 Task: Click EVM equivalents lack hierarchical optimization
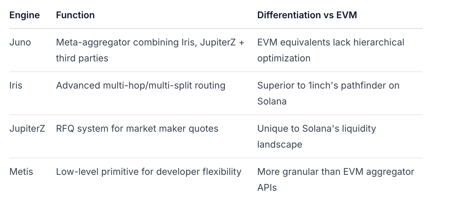pos(330,42)
